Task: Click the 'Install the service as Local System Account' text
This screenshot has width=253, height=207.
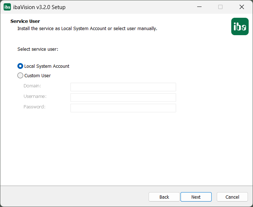Action: [62, 29]
